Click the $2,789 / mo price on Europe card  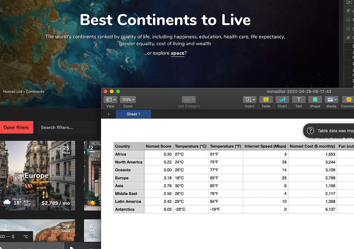point(56,203)
